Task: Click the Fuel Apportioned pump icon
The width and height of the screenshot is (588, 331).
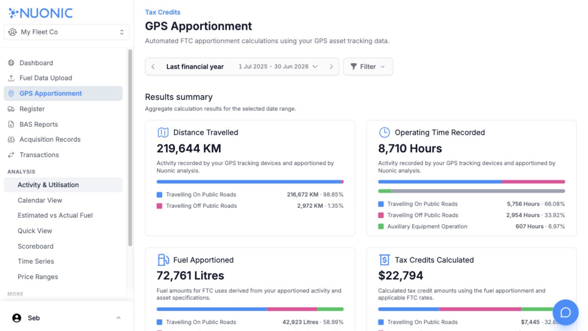Action: (x=163, y=260)
